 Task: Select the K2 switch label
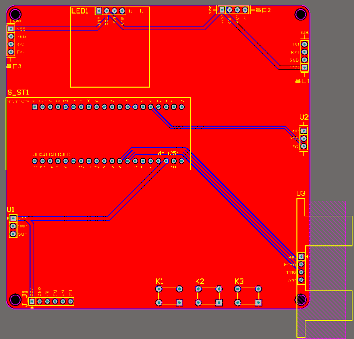200,281
